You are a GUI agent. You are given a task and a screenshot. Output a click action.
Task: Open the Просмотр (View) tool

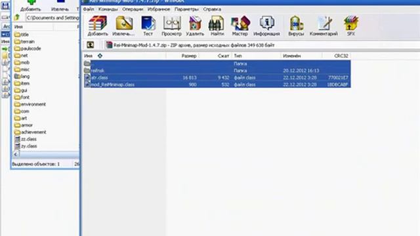click(x=171, y=26)
